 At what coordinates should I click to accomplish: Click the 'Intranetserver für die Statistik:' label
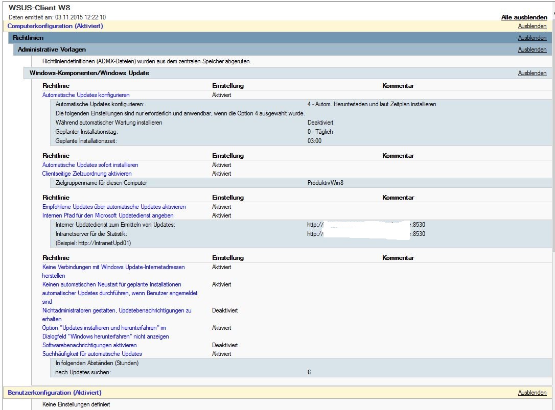click(x=91, y=234)
